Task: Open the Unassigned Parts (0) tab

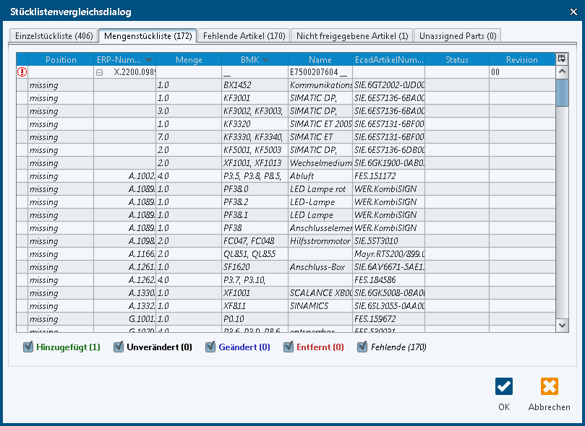Action: (x=458, y=35)
